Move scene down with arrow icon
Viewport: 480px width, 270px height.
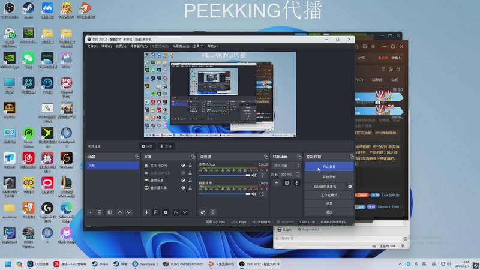tap(129, 212)
